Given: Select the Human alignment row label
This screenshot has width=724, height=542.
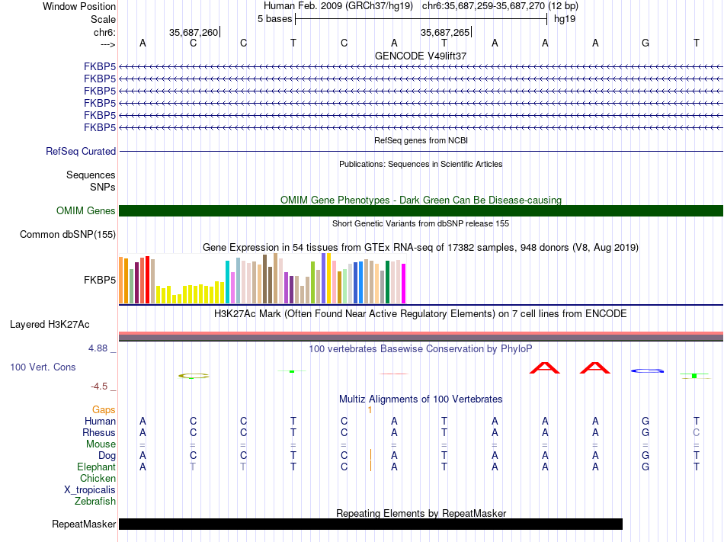Looking at the screenshot, I should (100, 421).
